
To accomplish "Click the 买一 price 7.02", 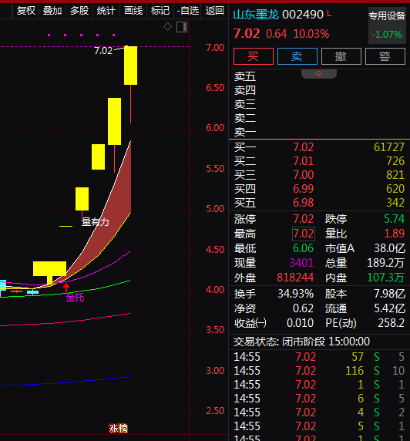I will tap(303, 147).
